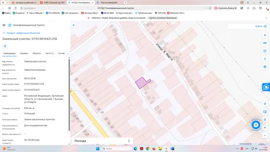Open the map search tool icon
Image resolution: width=270 pixels, height=152 pixels.
[x=265, y=119]
